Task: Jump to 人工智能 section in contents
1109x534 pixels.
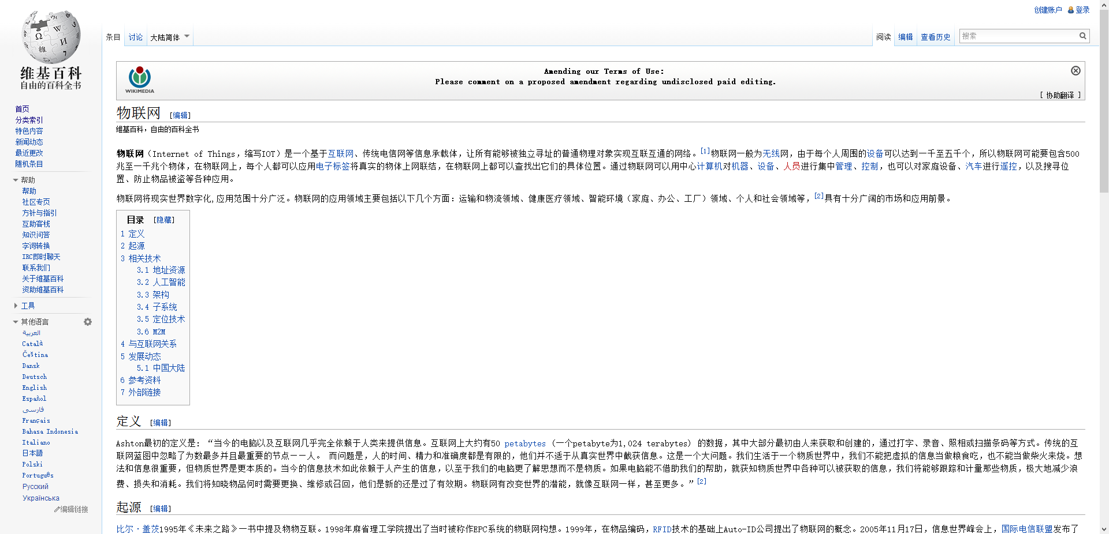Action: [169, 282]
